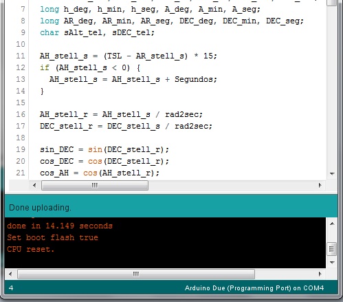Click line number 18 in the gutter
Viewport: 343px width, 302px height.
[21, 138]
